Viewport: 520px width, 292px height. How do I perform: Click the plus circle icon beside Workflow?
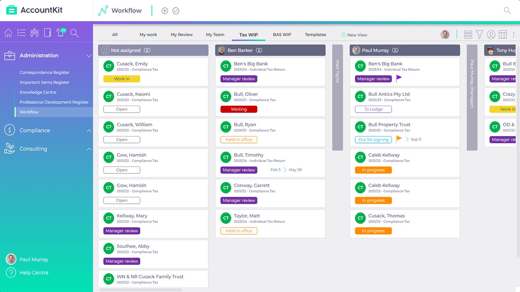[165, 11]
